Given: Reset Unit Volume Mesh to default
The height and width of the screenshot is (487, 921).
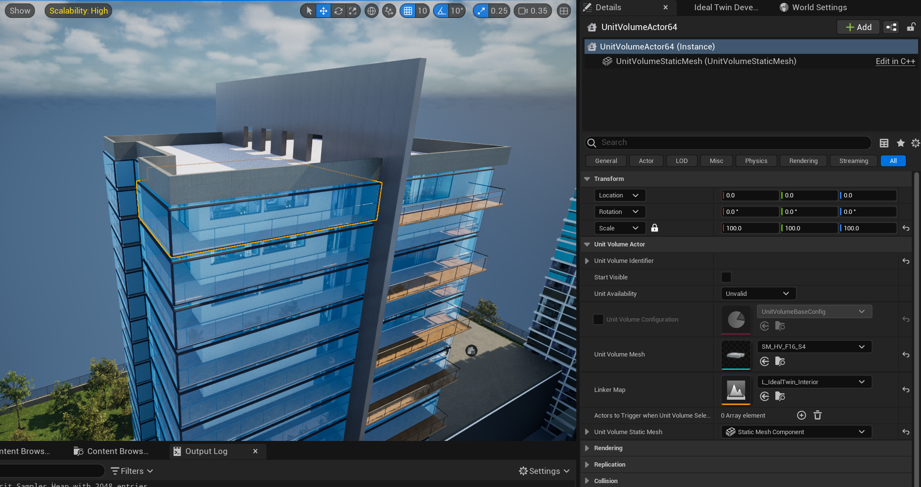Looking at the screenshot, I should click(906, 355).
